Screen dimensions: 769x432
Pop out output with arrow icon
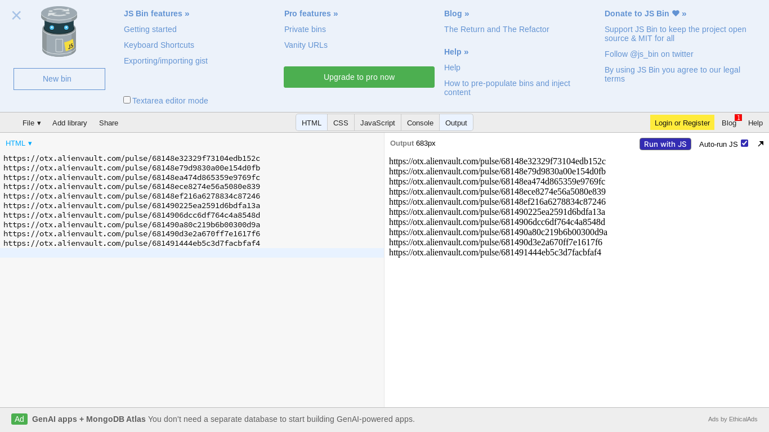click(761, 144)
